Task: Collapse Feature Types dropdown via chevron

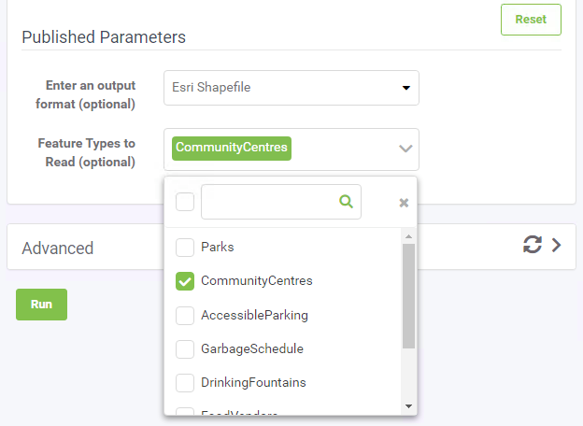Action: tap(405, 149)
